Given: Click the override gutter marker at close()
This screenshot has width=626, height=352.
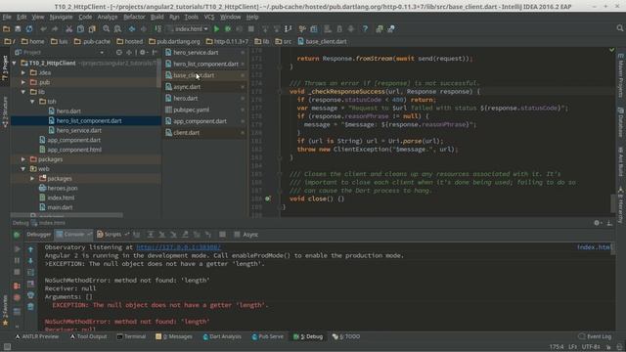Looking at the screenshot, I should [268, 198].
